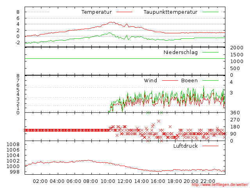This screenshot has width=250, height=188.
Task: Click the 1000 pressure axis label
Action: coord(13,166)
